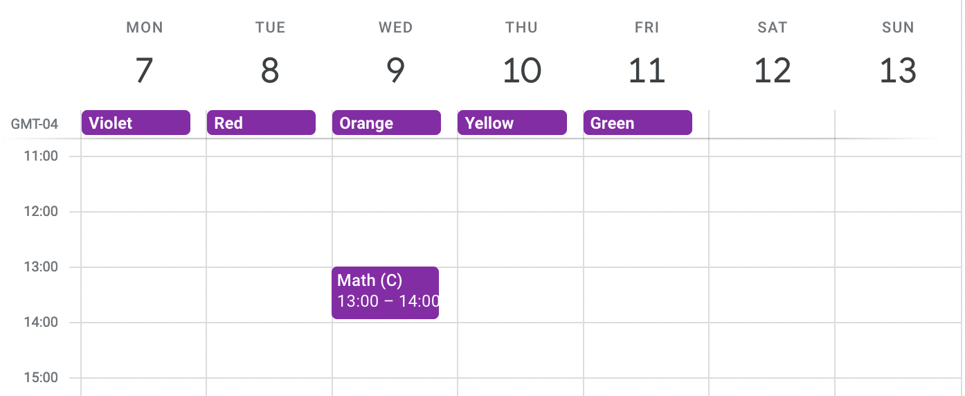Image resolution: width=965 pixels, height=396 pixels.
Task: Click the Sunday all-day empty cell
Action: click(x=898, y=123)
